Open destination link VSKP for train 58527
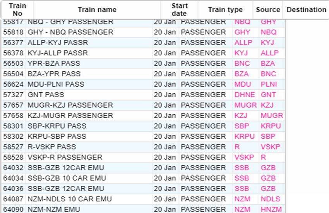Viewport: 329px width, 213px height. click(x=270, y=147)
